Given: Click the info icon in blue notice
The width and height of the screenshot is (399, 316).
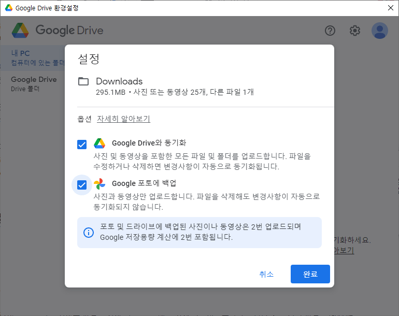Looking at the screenshot, I should pyautogui.click(x=89, y=233).
